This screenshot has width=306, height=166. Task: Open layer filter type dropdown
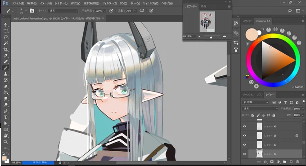click(256, 102)
